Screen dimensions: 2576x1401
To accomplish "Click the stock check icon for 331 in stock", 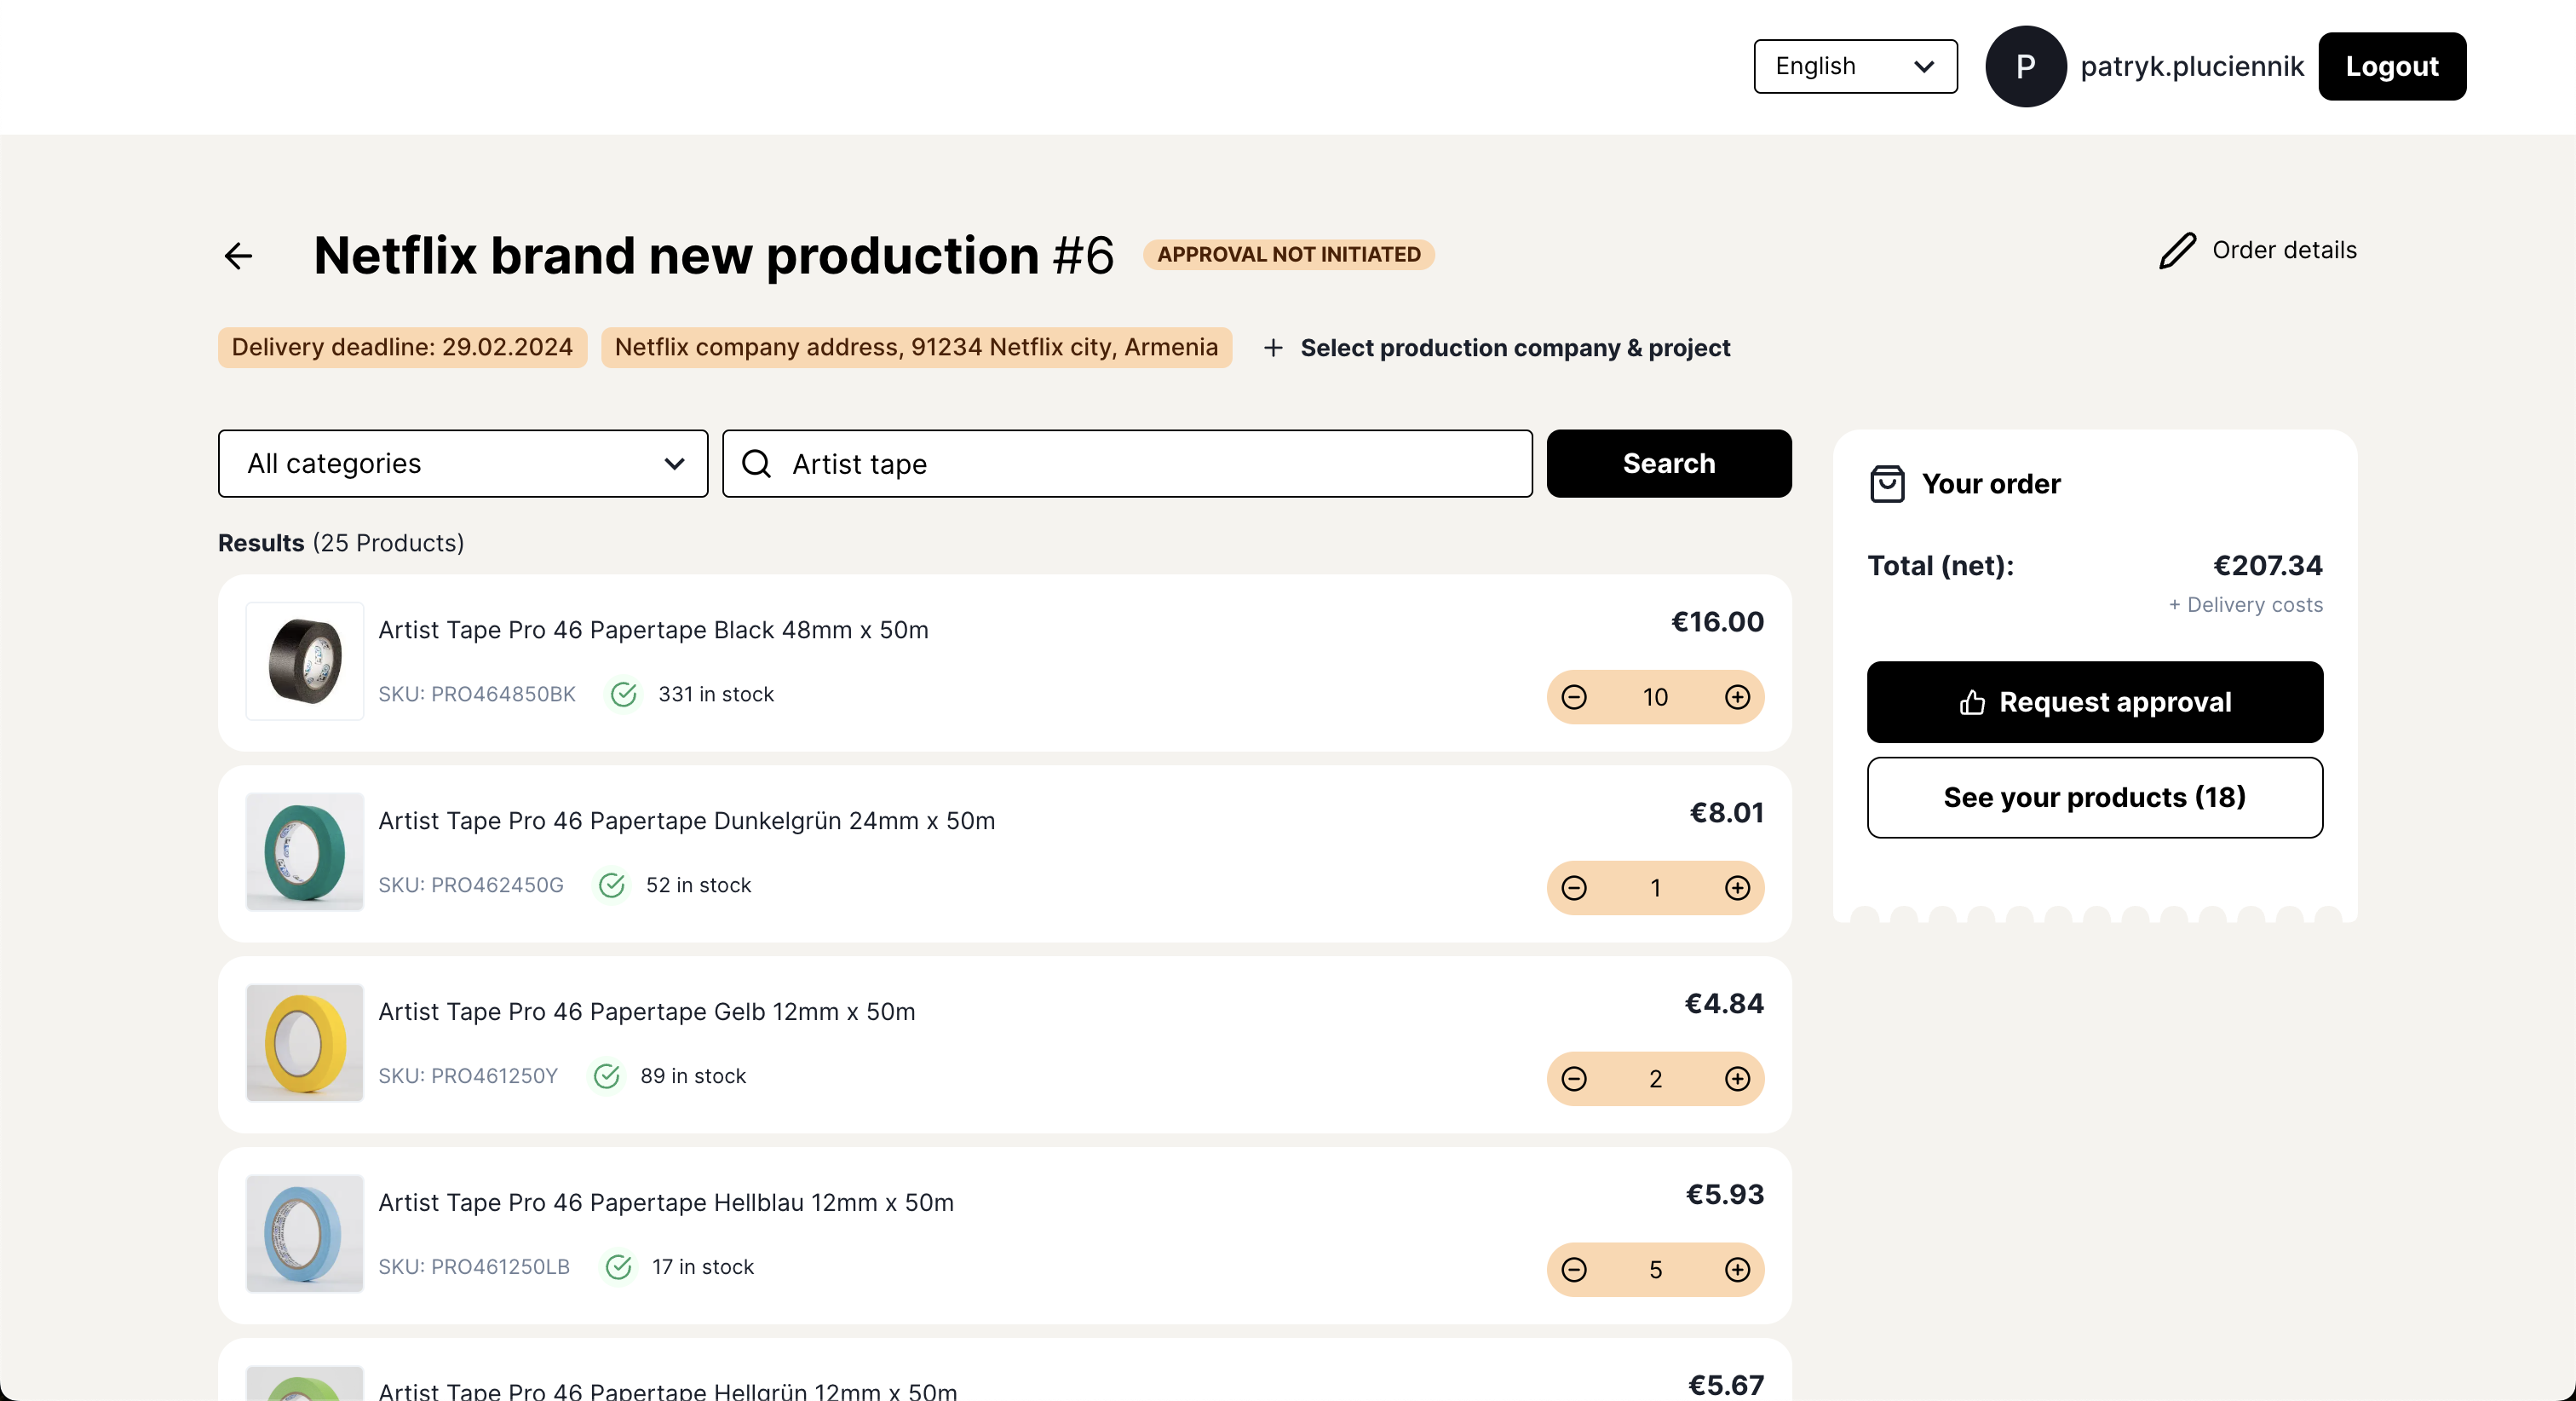I will [624, 695].
